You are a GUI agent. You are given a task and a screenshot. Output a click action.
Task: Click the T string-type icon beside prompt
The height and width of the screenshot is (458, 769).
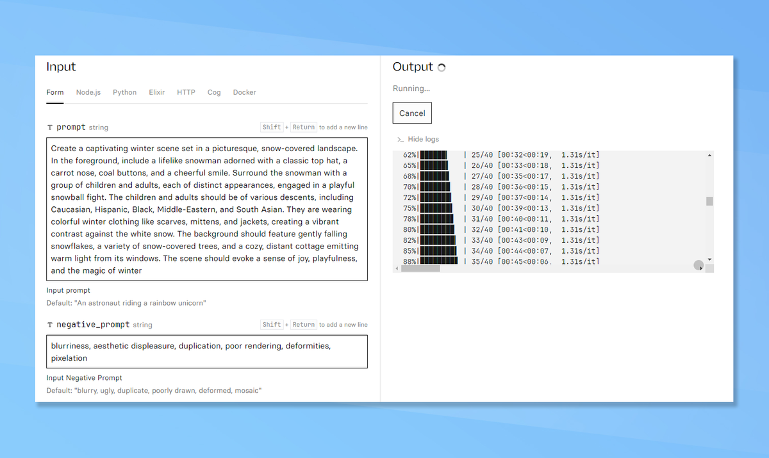[x=50, y=127]
